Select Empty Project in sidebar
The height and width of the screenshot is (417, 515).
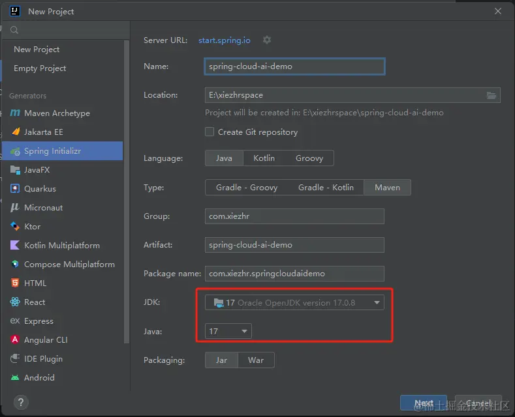(x=40, y=68)
